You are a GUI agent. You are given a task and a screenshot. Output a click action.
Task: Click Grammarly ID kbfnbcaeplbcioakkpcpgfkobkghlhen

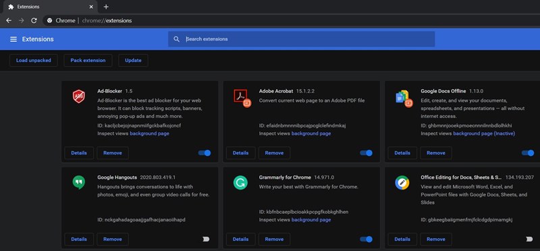[x=304, y=212]
